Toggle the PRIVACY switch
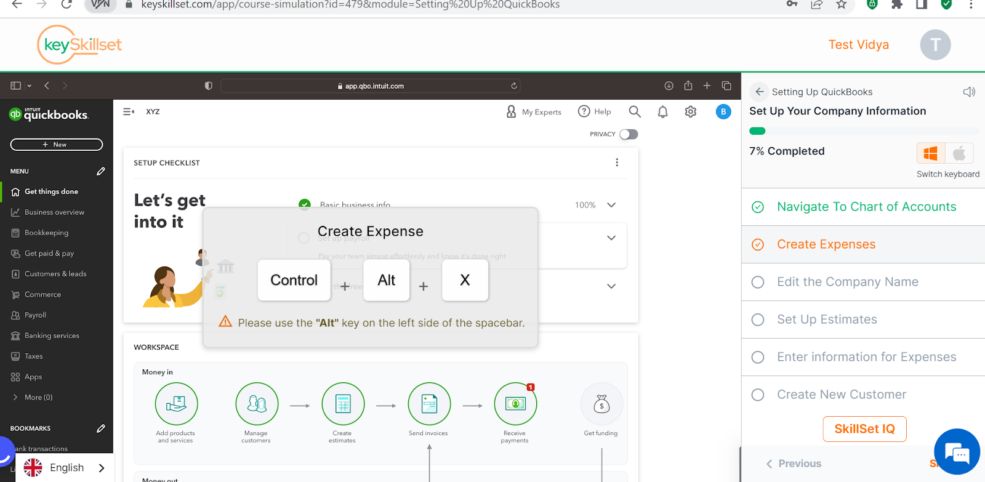985x482 pixels. tap(629, 134)
